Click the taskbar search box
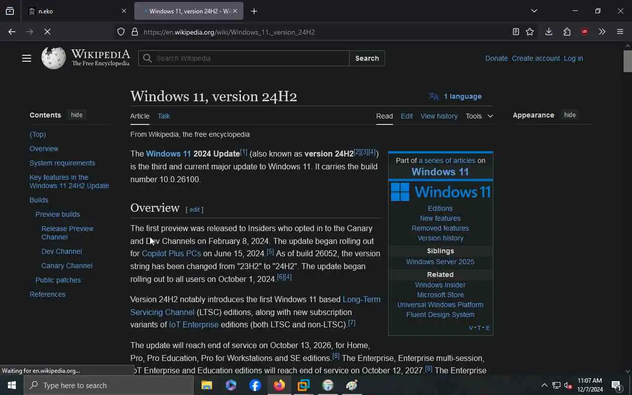The image size is (632, 395). tap(109, 385)
